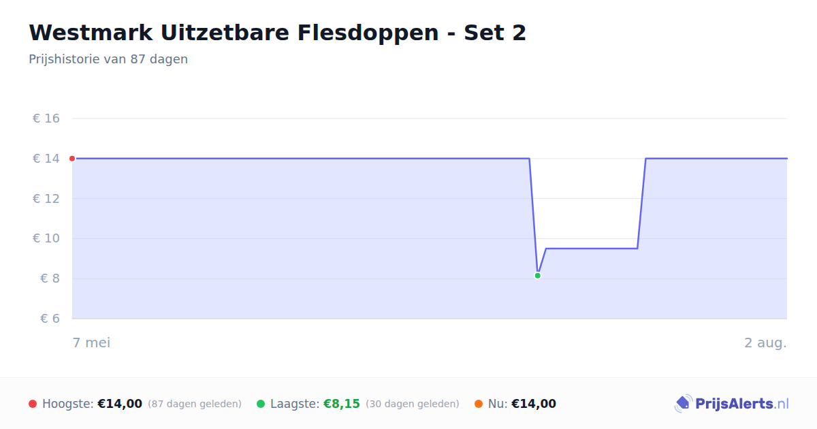Click the 7 mei start date label
The width and height of the screenshot is (817, 429).
coord(91,343)
